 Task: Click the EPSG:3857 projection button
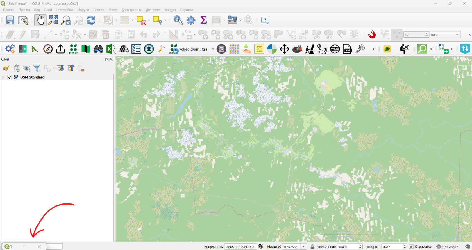(448, 247)
